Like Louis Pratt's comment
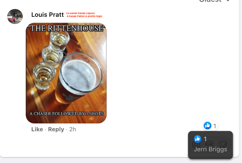The image size is (242, 163). 37,129
